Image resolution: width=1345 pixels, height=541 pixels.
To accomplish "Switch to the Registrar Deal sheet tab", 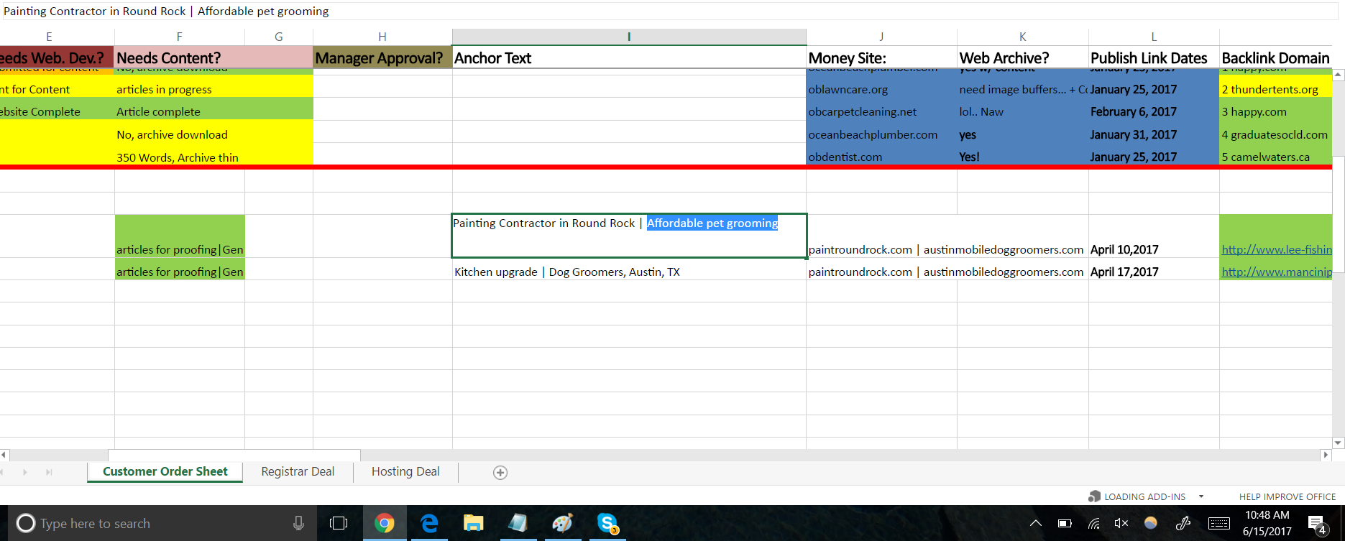I will [298, 471].
